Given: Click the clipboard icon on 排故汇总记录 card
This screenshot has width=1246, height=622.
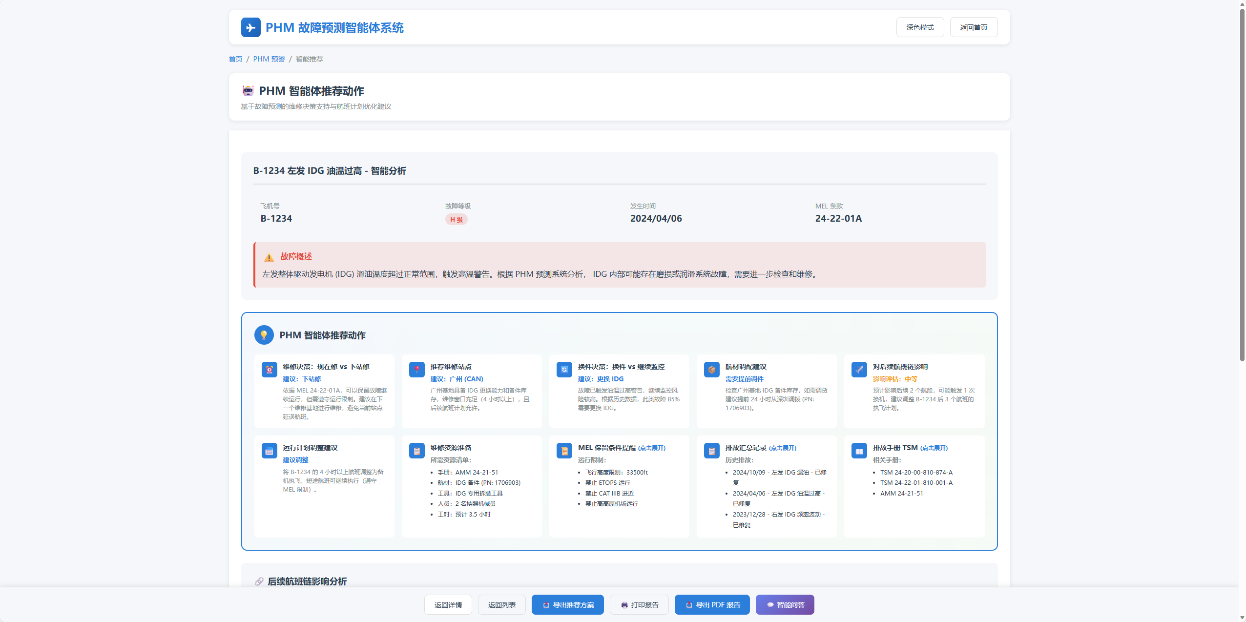Looking at the screenshot, I should tap(711, 451).
